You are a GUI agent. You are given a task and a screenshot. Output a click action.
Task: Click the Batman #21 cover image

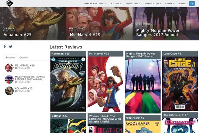click(x=68, y=126)
